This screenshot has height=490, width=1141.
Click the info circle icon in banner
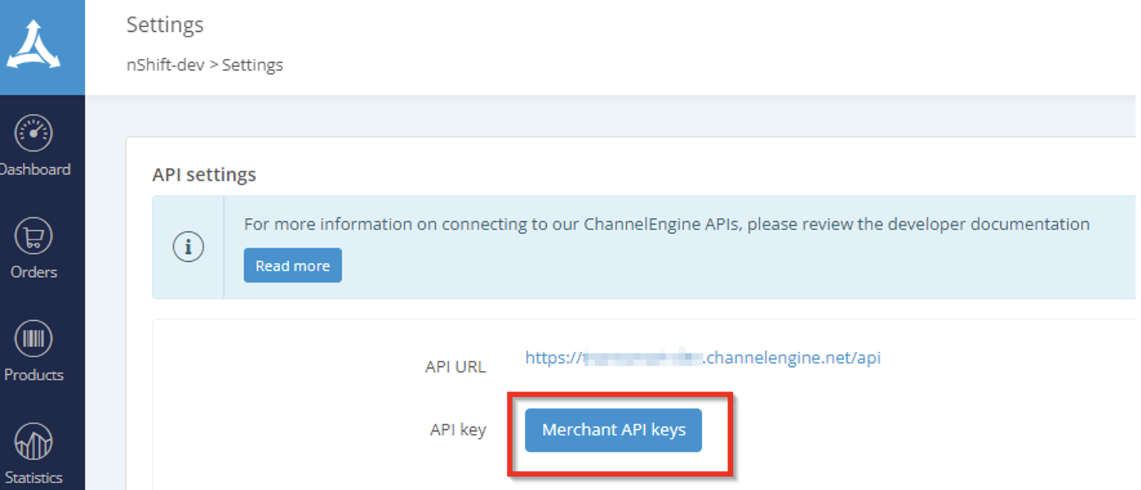[x=188, y=247]
